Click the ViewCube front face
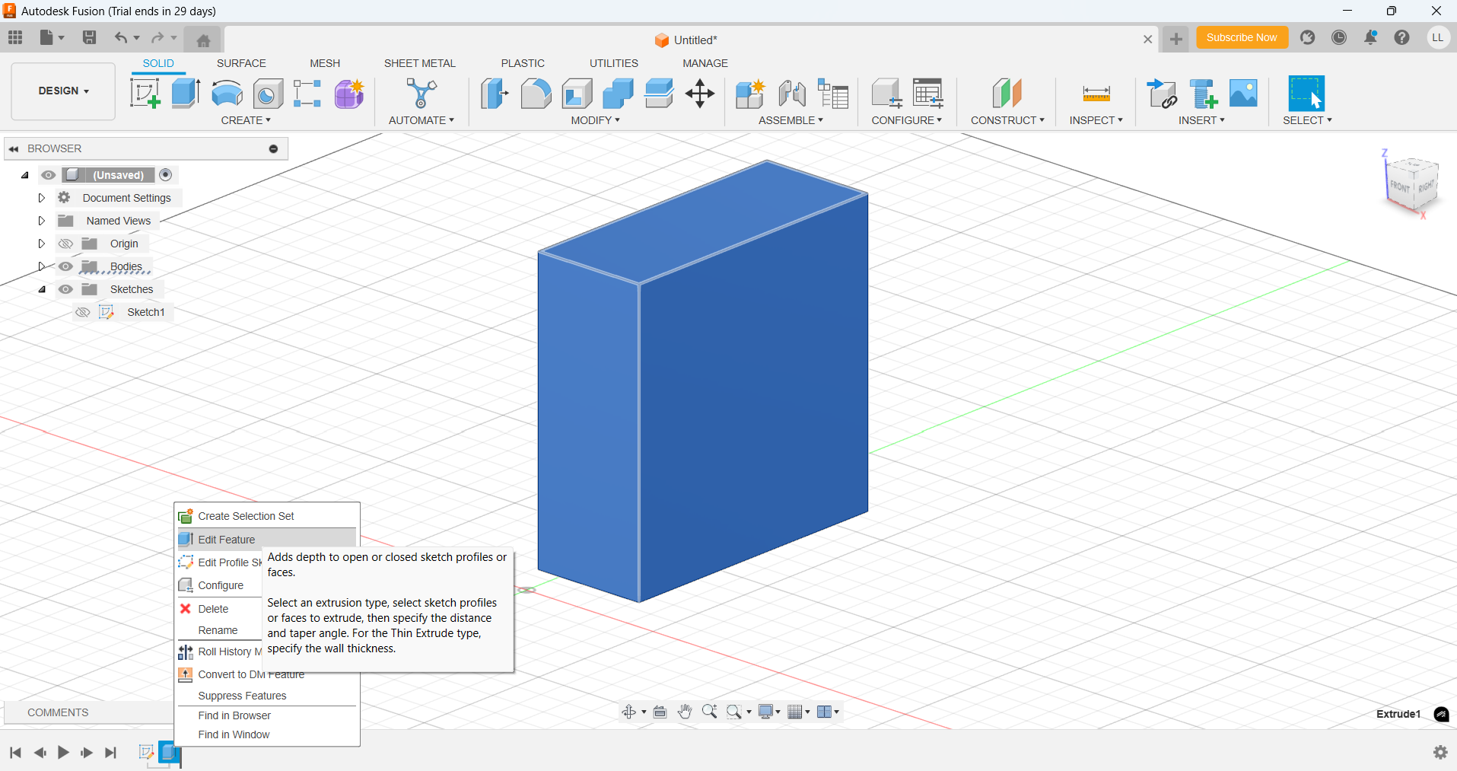 1400,186
